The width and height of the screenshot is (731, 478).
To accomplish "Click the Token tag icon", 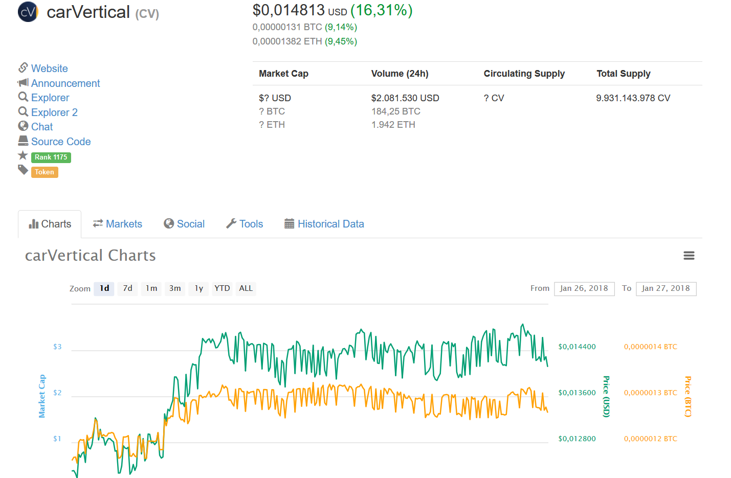I will point(23,170).
